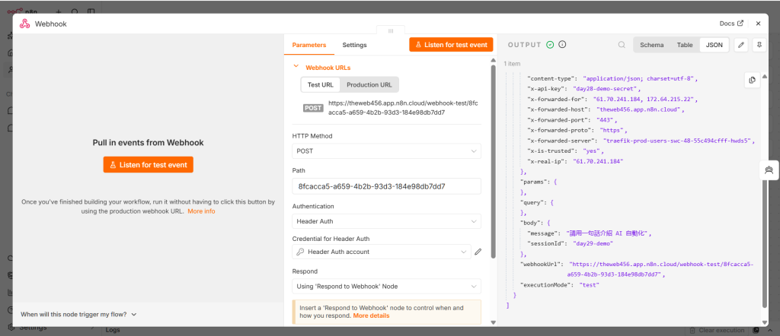Open the HTTP Method dropdown
The image size is (780, 336).
click(386, 151)
